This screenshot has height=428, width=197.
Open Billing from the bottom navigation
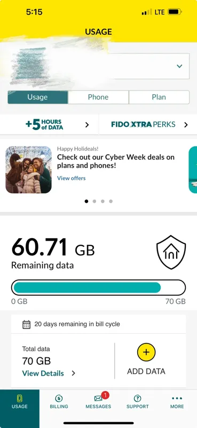(59, 402)
